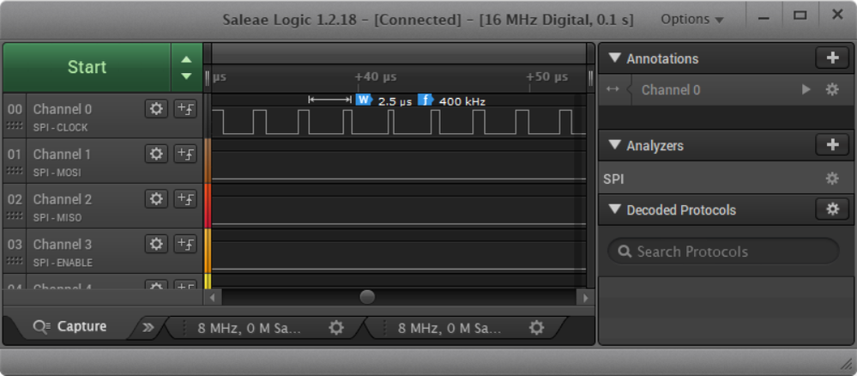Viewport: 857px width, 376px height.
Task: Start a new capture
Action: [87, 67]
